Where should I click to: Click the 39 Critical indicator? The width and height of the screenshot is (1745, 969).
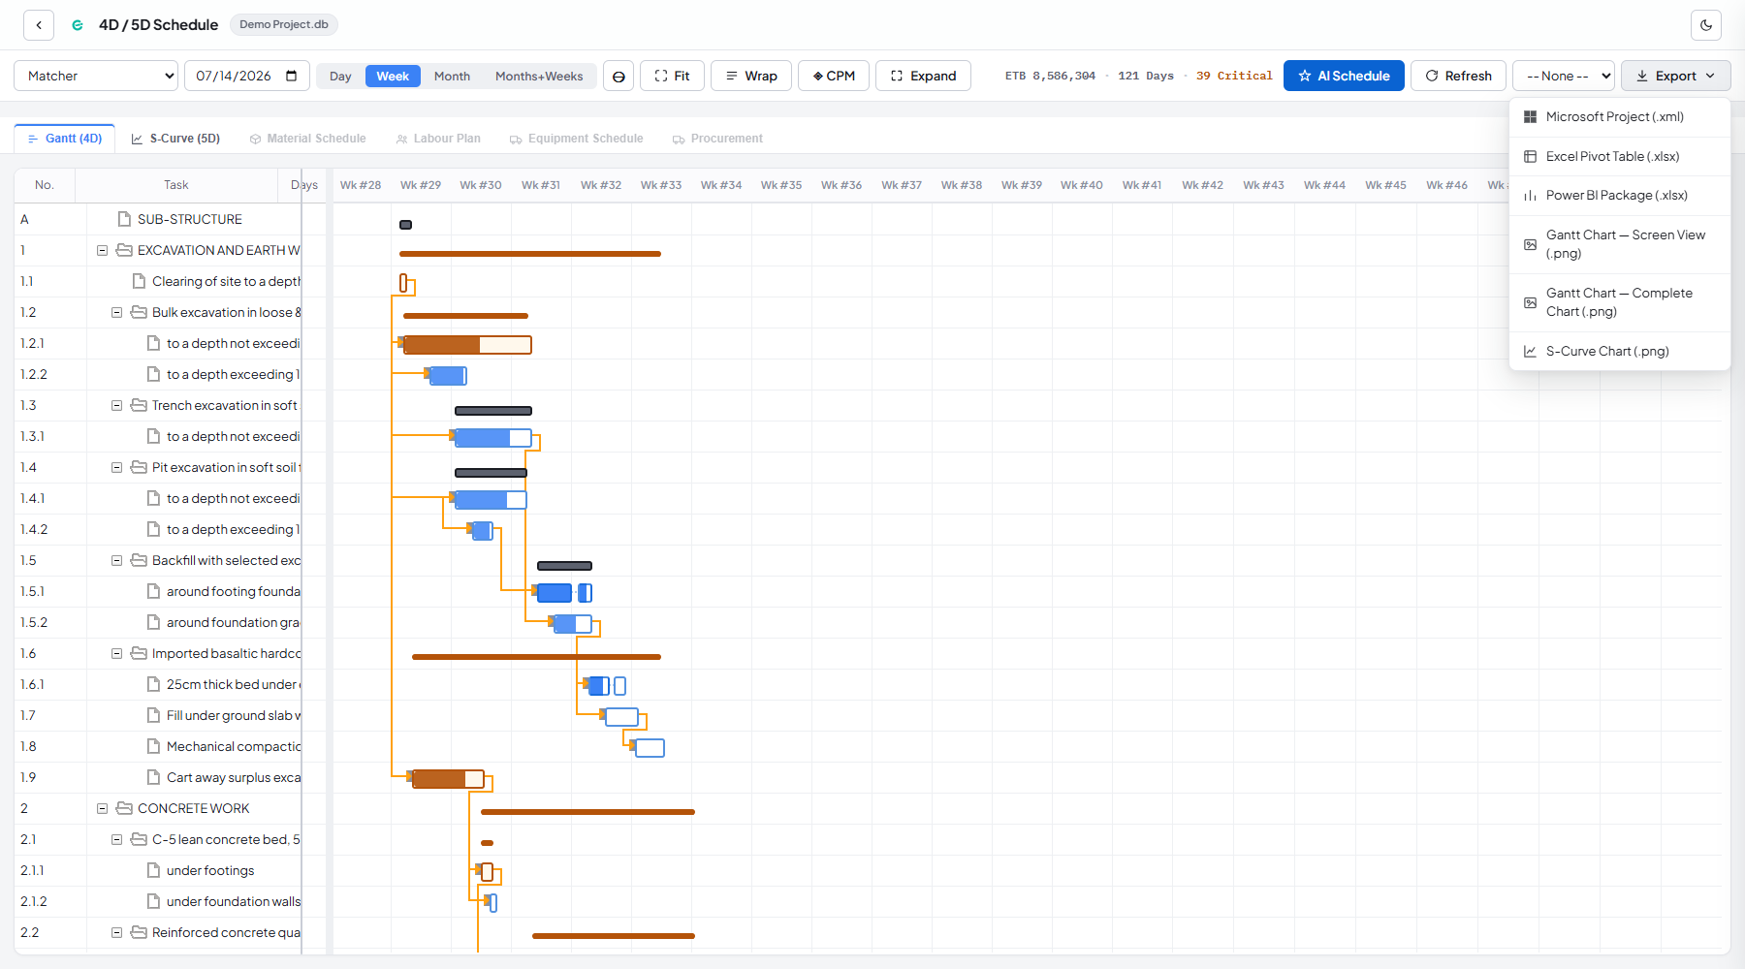pyautogui.click(x=1234, y=76)
